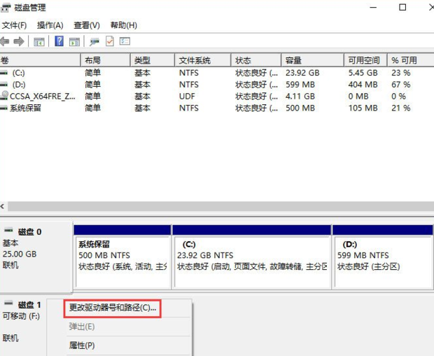The image size is (434, 356).
Task: Choose 属性(P) in the context menu
Action: [82, 346]
